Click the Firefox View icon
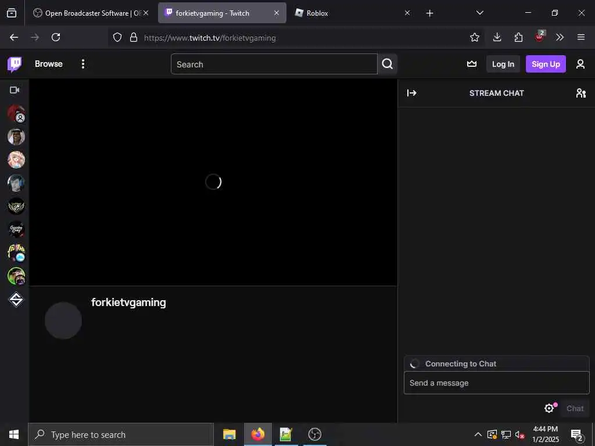This screenshot has width=595, height=446. 12,13
